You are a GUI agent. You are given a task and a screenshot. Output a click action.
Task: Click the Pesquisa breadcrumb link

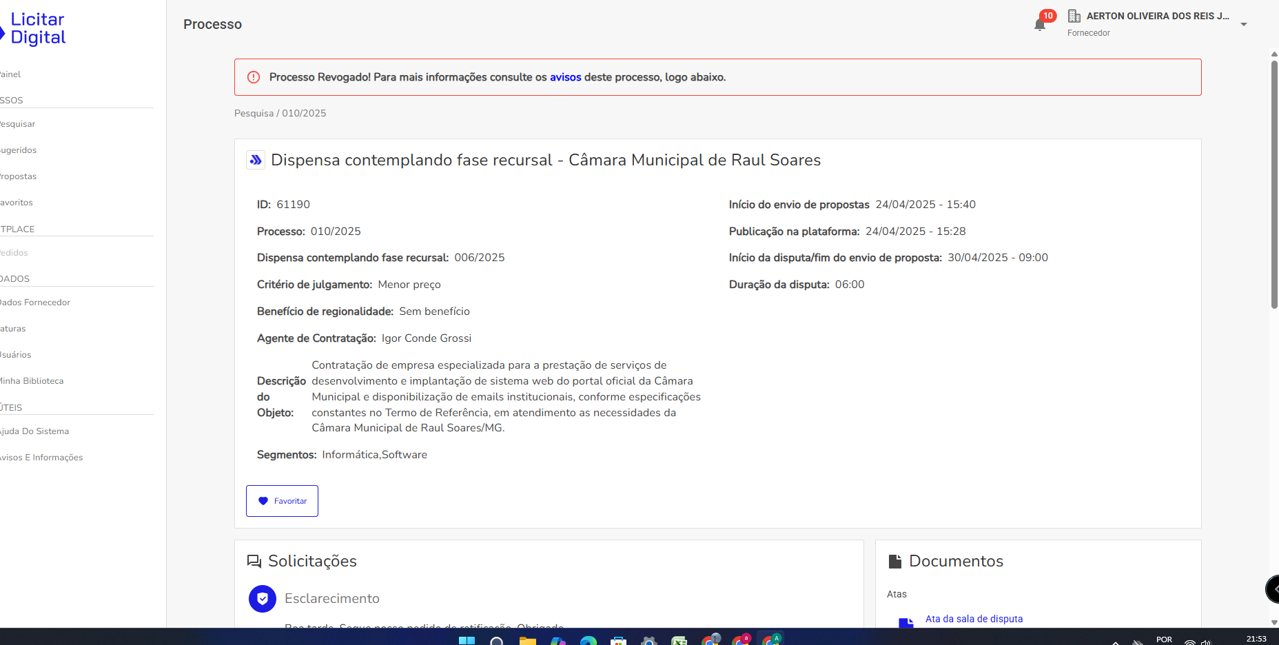[254, 113]
